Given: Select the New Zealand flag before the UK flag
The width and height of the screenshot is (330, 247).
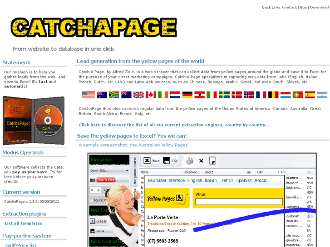Looking at the screenshot, I should (126, 95).
